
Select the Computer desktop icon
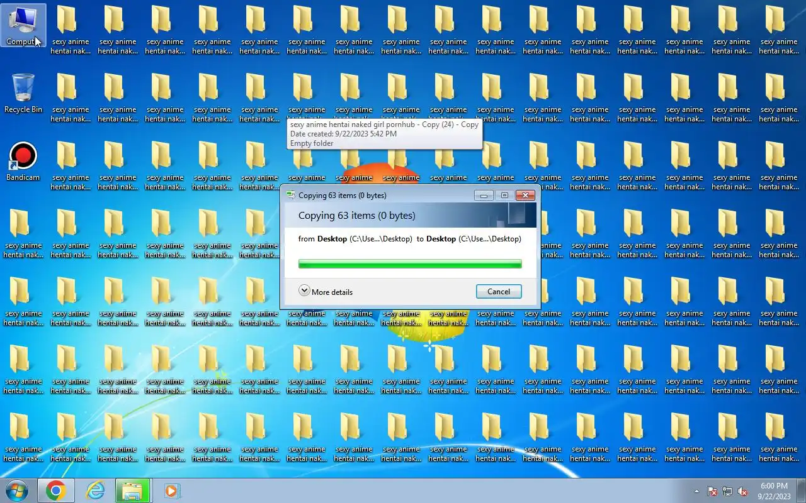pyautogui.click(x=23, y=26)
